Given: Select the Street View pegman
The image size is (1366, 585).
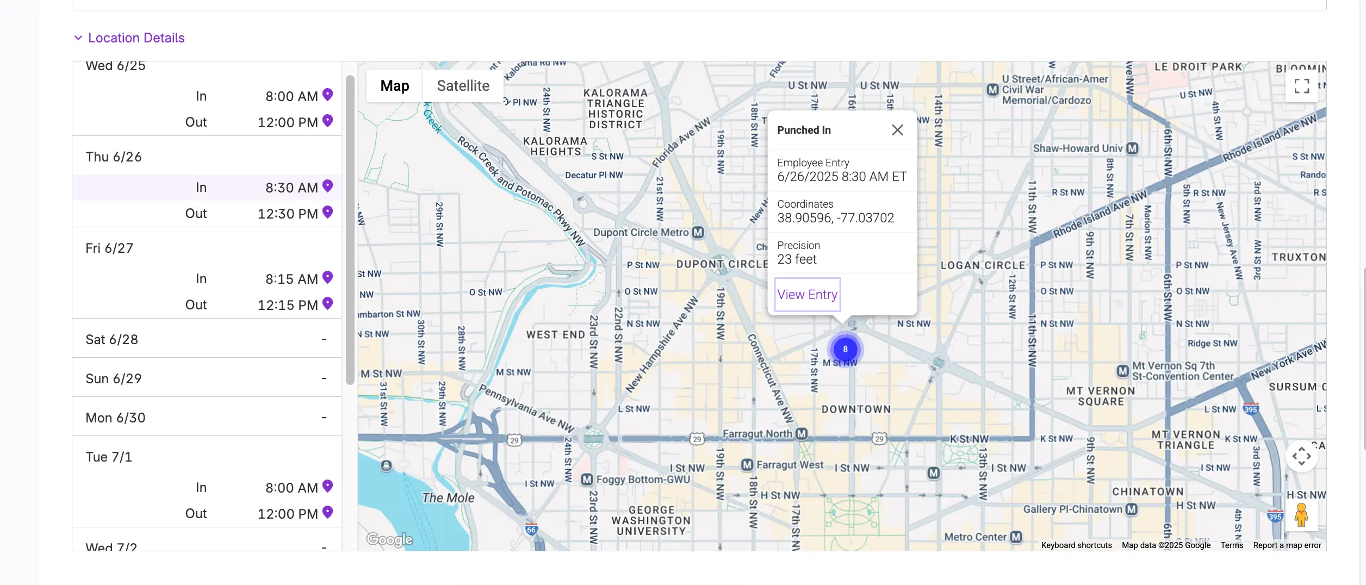Looking at the screenshot, I should click(1301, 515).
